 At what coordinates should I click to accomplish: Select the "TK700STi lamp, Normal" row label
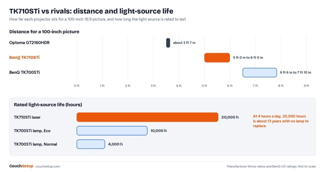point(36,144)
